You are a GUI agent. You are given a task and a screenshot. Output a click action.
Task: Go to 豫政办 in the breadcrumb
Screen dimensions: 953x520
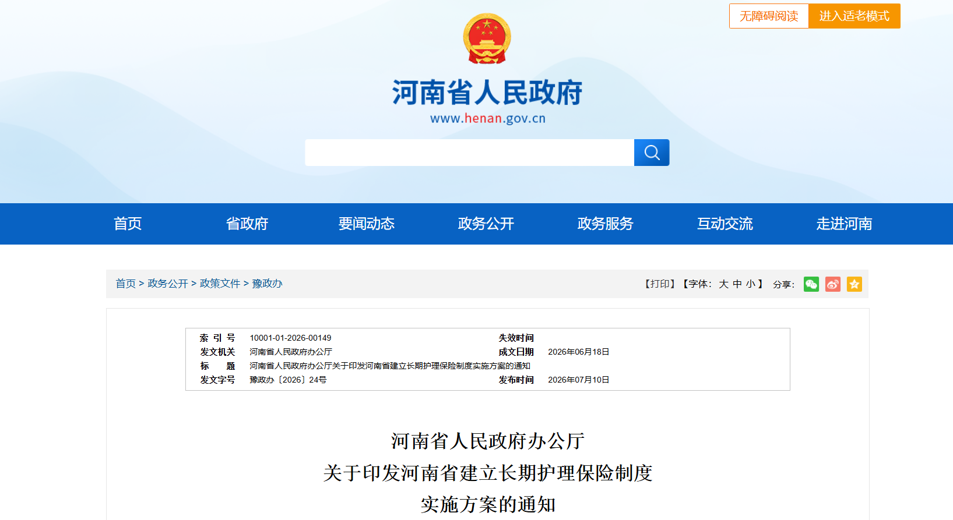(267, 284)
